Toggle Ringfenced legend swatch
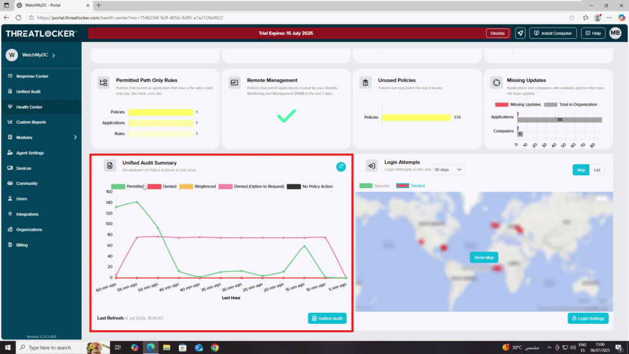The height and width of the screenshot is (354, 629). 186,186
